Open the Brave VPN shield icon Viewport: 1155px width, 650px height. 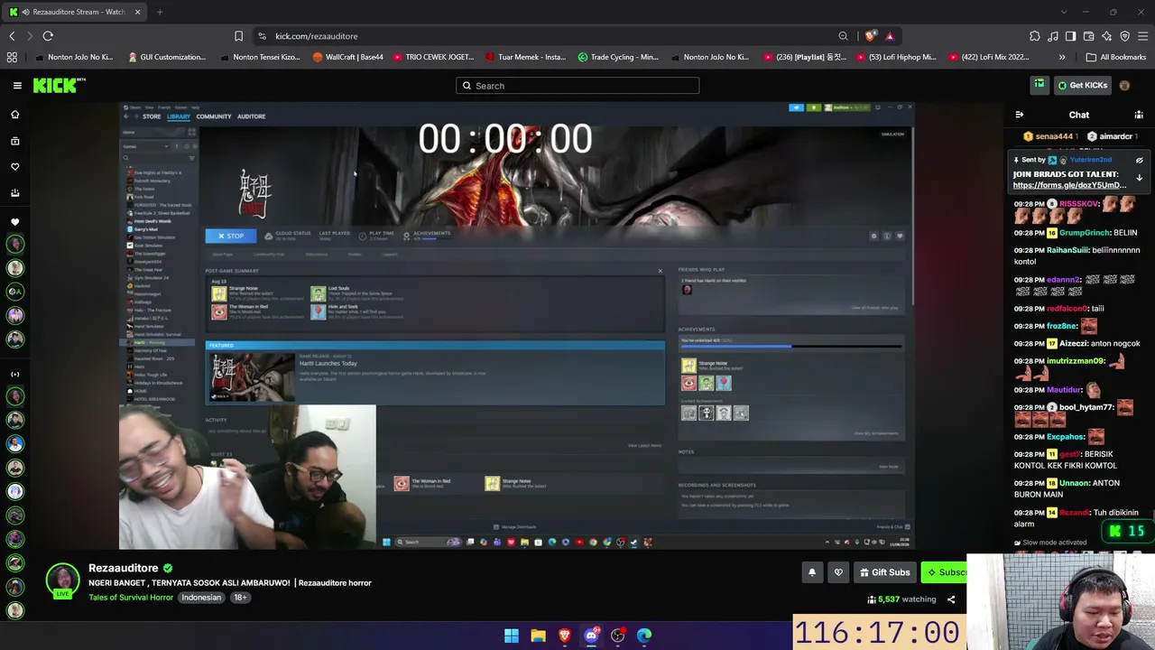[1125, 36]
